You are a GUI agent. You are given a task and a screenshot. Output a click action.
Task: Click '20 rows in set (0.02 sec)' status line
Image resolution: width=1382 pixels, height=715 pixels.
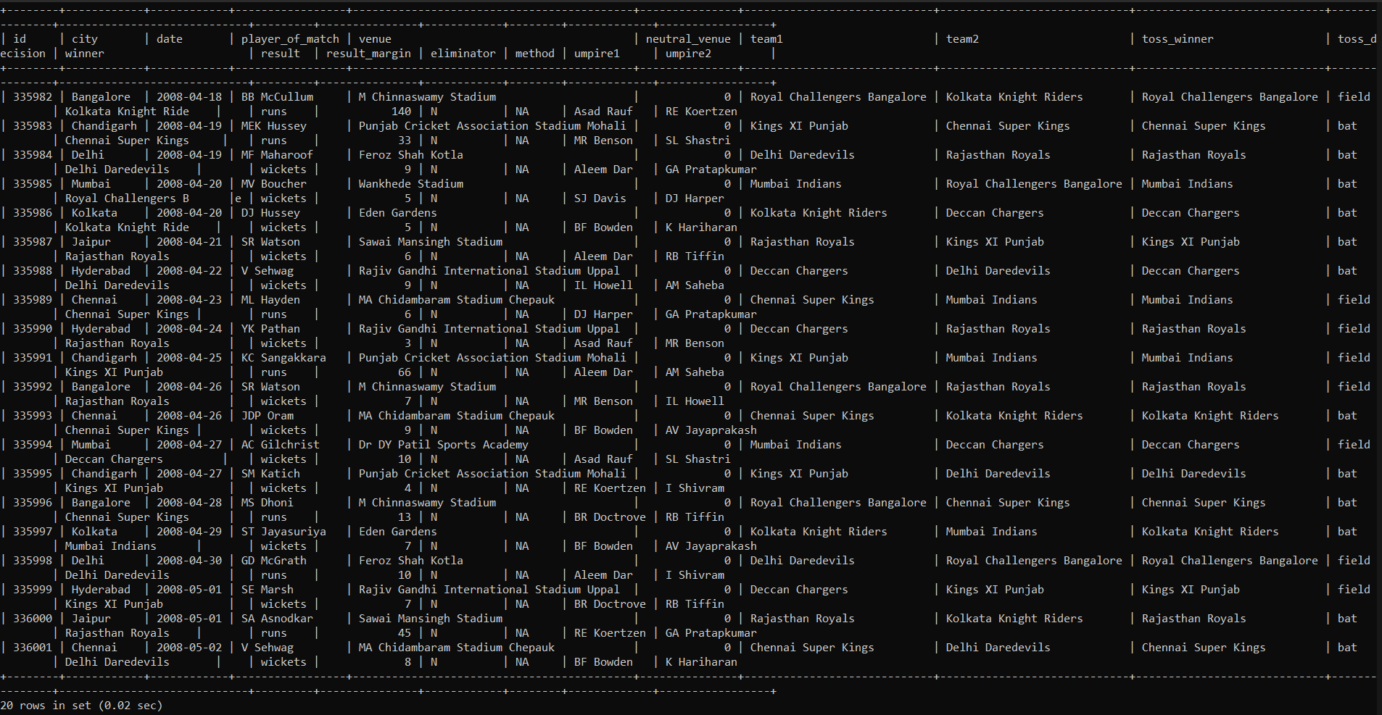coord(81,706)
